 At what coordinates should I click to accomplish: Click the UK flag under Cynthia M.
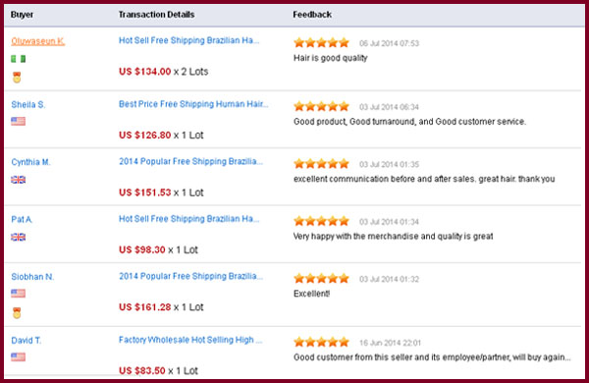(x=18, y=180)
